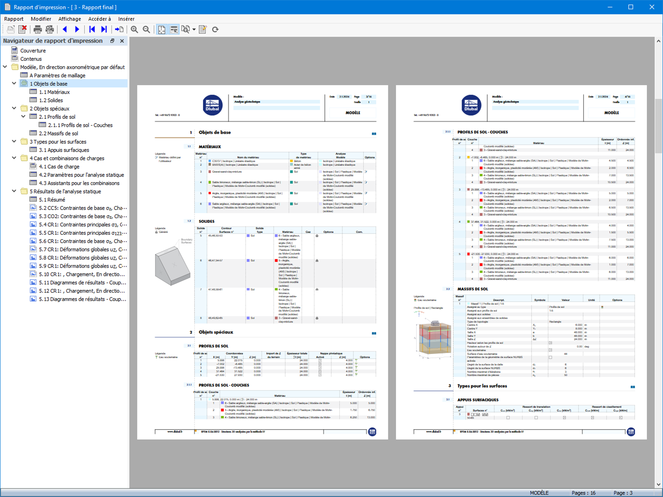Select '2.2 Massifs de sol' item

[58, 133]
